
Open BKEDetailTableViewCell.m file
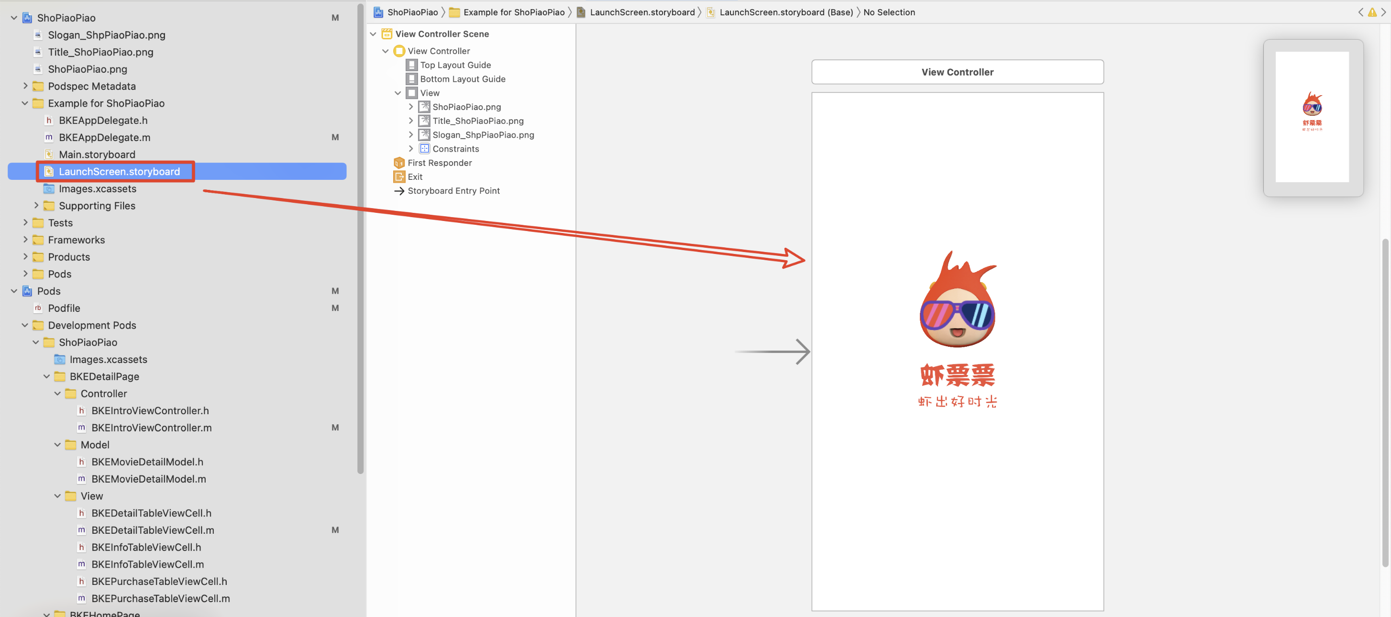[x=153, y=530]
